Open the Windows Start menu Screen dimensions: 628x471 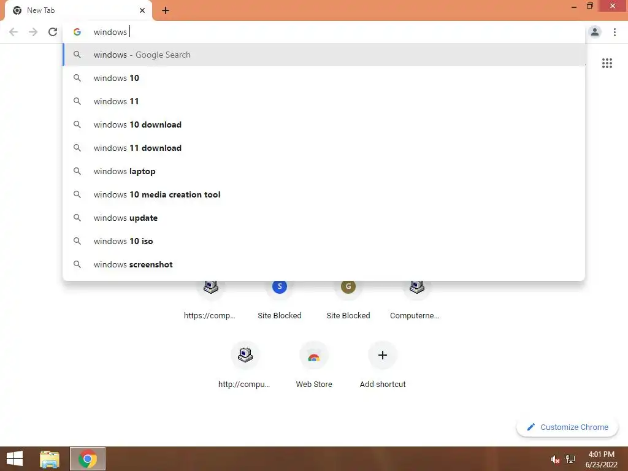pyautogui.click(x=15, y=459)
